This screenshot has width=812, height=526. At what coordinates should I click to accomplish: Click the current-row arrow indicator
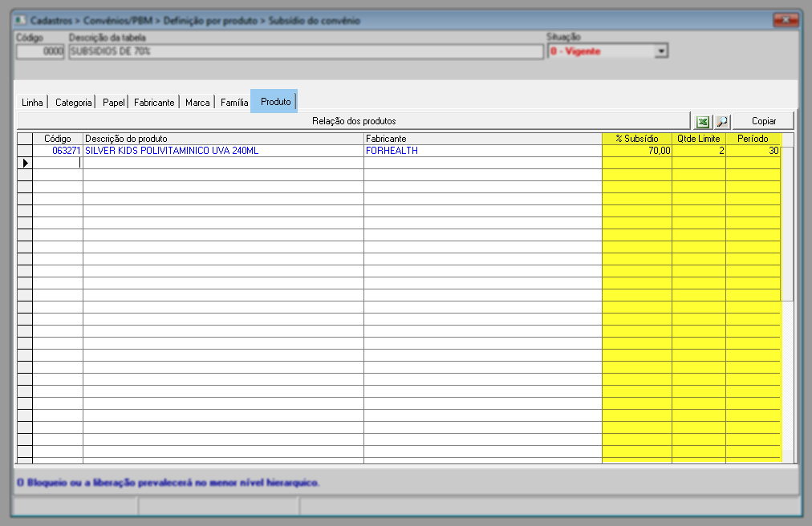(25, 163)
